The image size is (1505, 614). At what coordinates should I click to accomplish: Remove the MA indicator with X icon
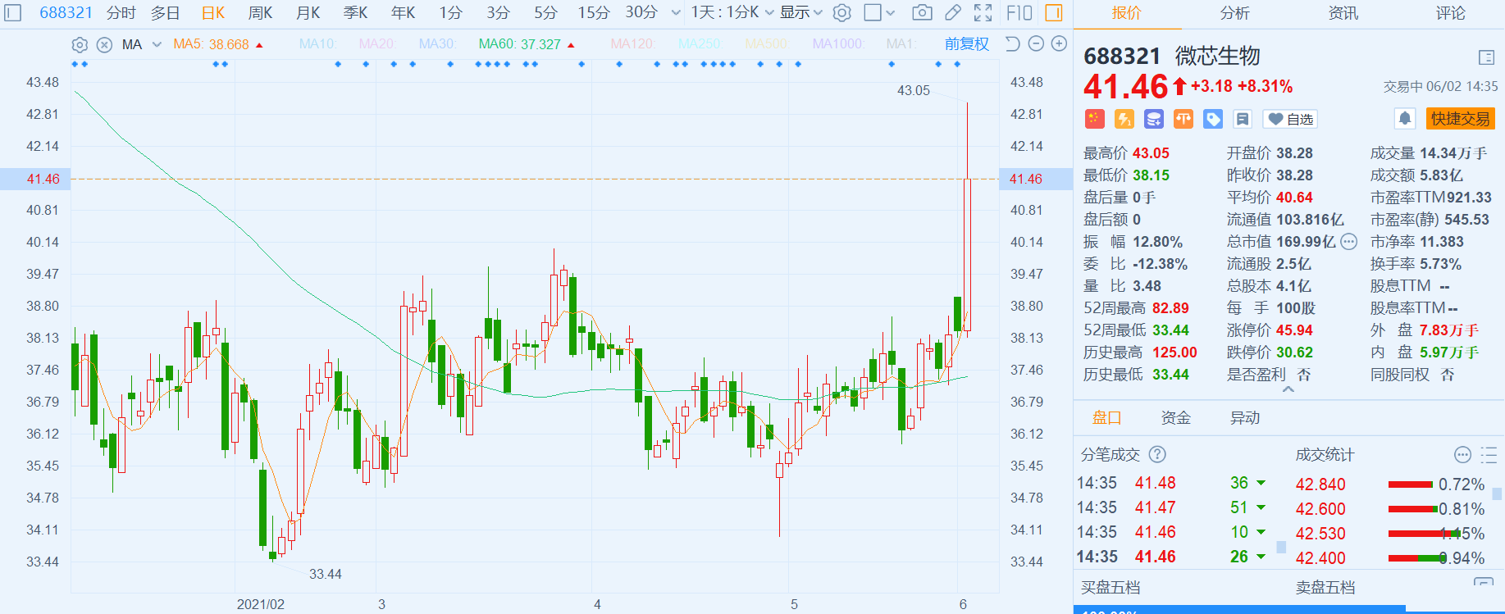coord(104,44)
